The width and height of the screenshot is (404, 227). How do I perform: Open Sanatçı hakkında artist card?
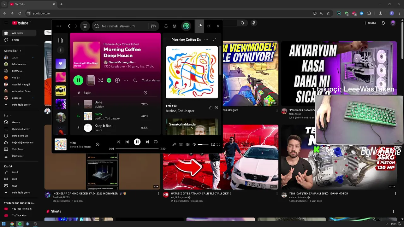(x=192, y=126)
